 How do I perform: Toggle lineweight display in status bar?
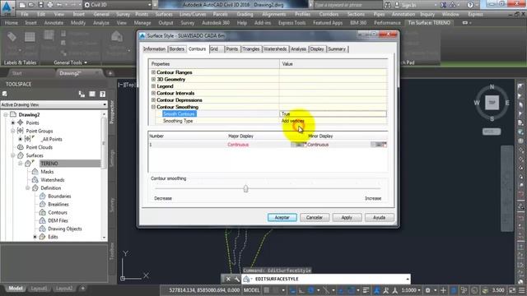[x=366, y=290]
